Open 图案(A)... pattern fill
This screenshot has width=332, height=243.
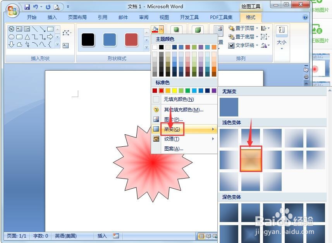(184, 149)
